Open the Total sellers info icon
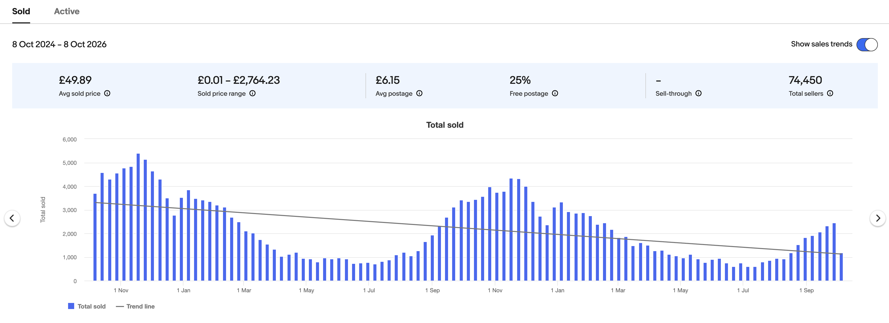889x323 pixels. coord(830,93)
